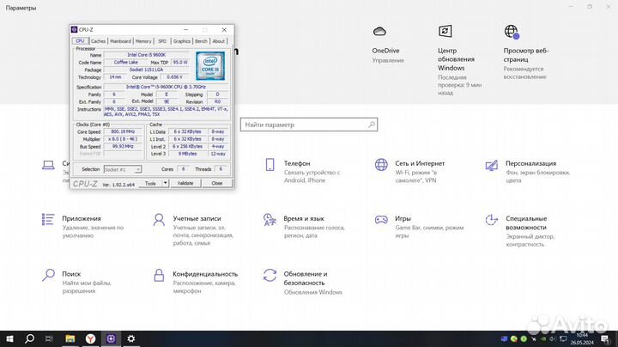Viewport: 618px width, 347px height.
Task: Switch to the Mainboard tab in CPU-Z
Action: click(x=120, y=41)
